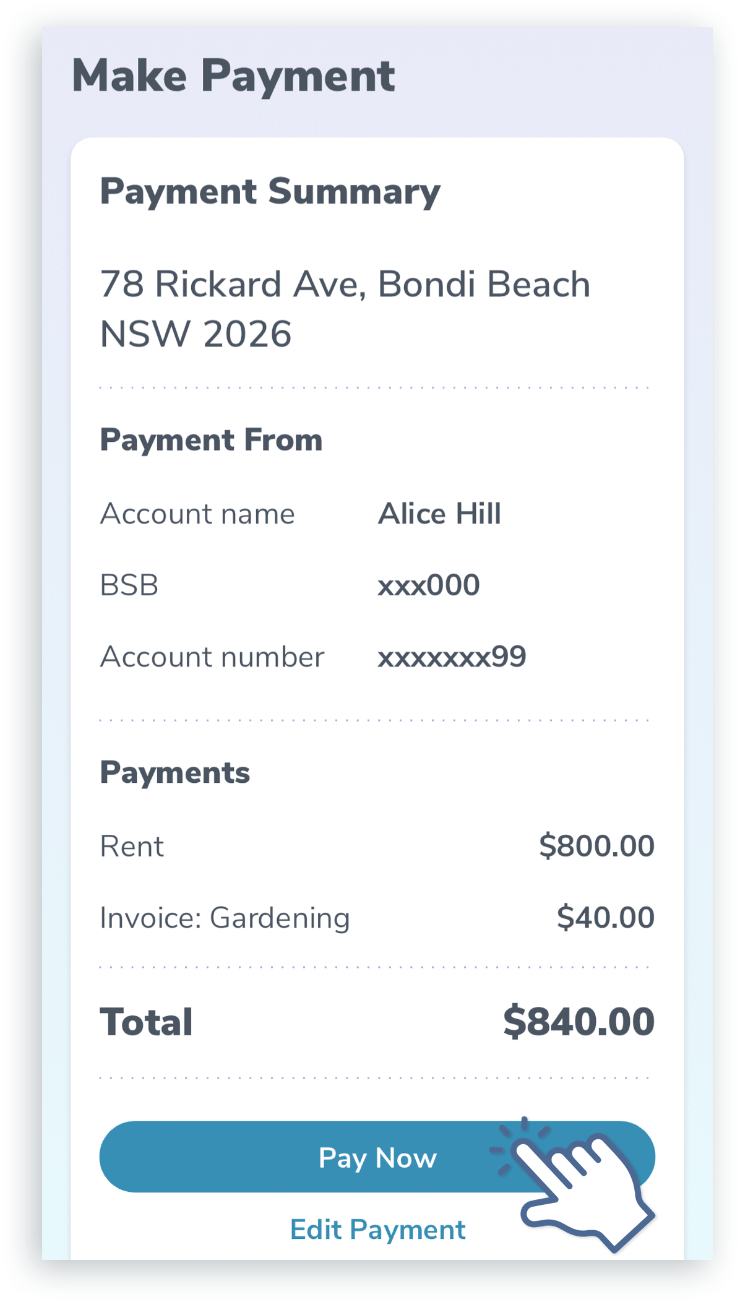This screenshot has width=740, height=1302.
Task: Select the masked BSB value xxx000
Action: click(428, 584)
